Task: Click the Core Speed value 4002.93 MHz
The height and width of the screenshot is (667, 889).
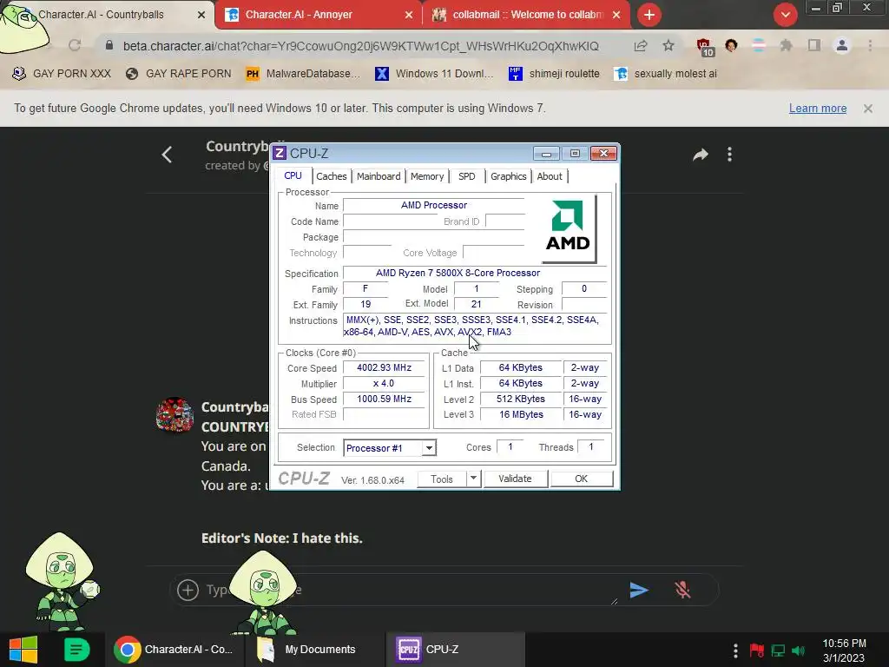Action: pos(384,367)
